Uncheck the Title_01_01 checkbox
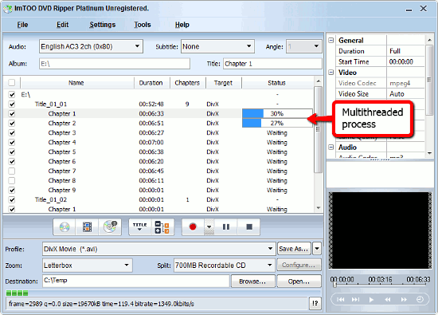 pos(12,104)
